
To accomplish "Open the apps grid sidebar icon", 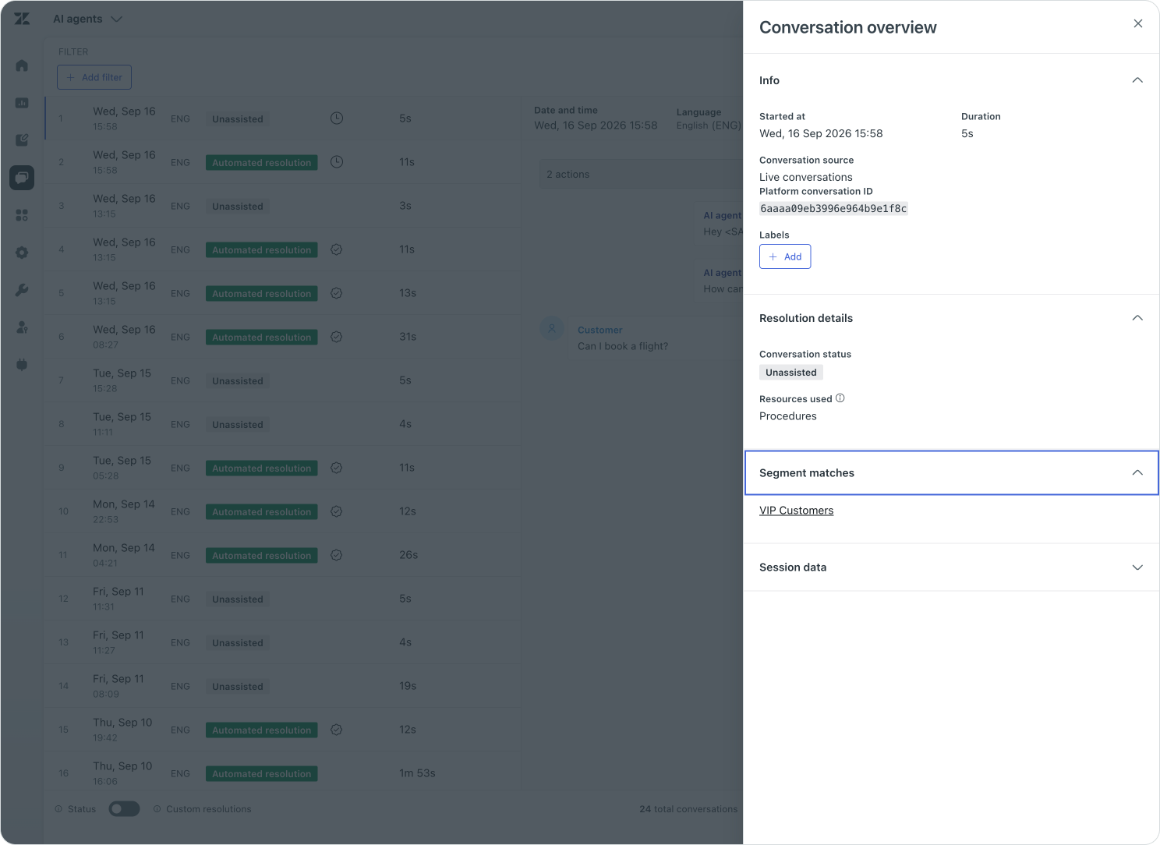I will 22,215.
